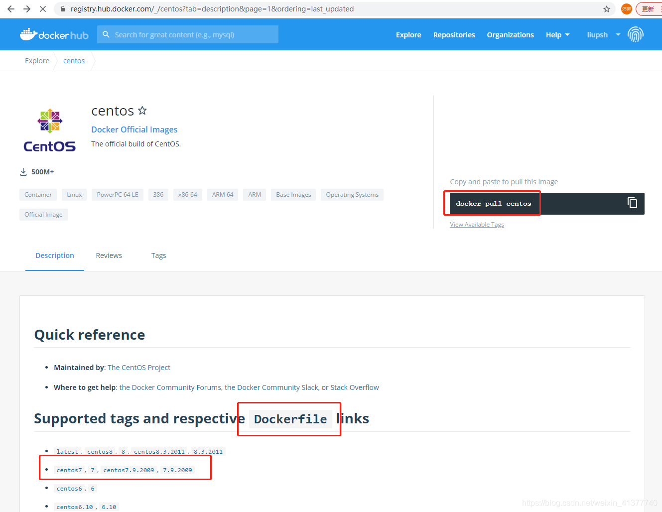
Task: Select the ARM chip
Action: (255, 195)
